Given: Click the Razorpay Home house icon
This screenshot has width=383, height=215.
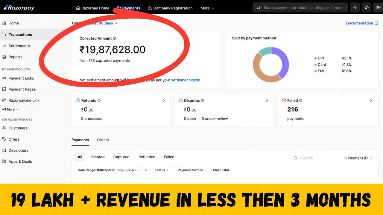Looking at the screenshot, I should tap(78, 8).
